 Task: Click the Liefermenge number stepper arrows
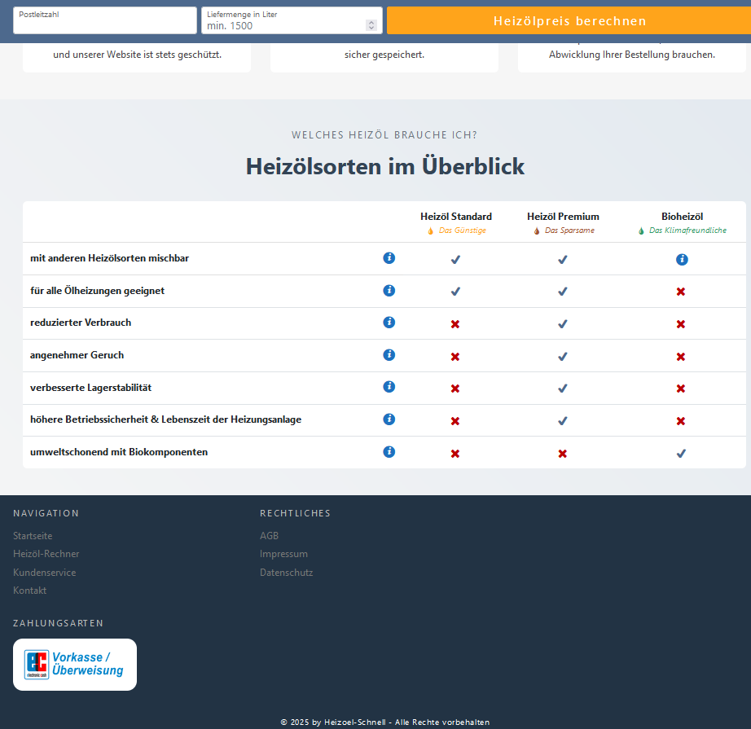pyautogui.click(x=371, y=25)
